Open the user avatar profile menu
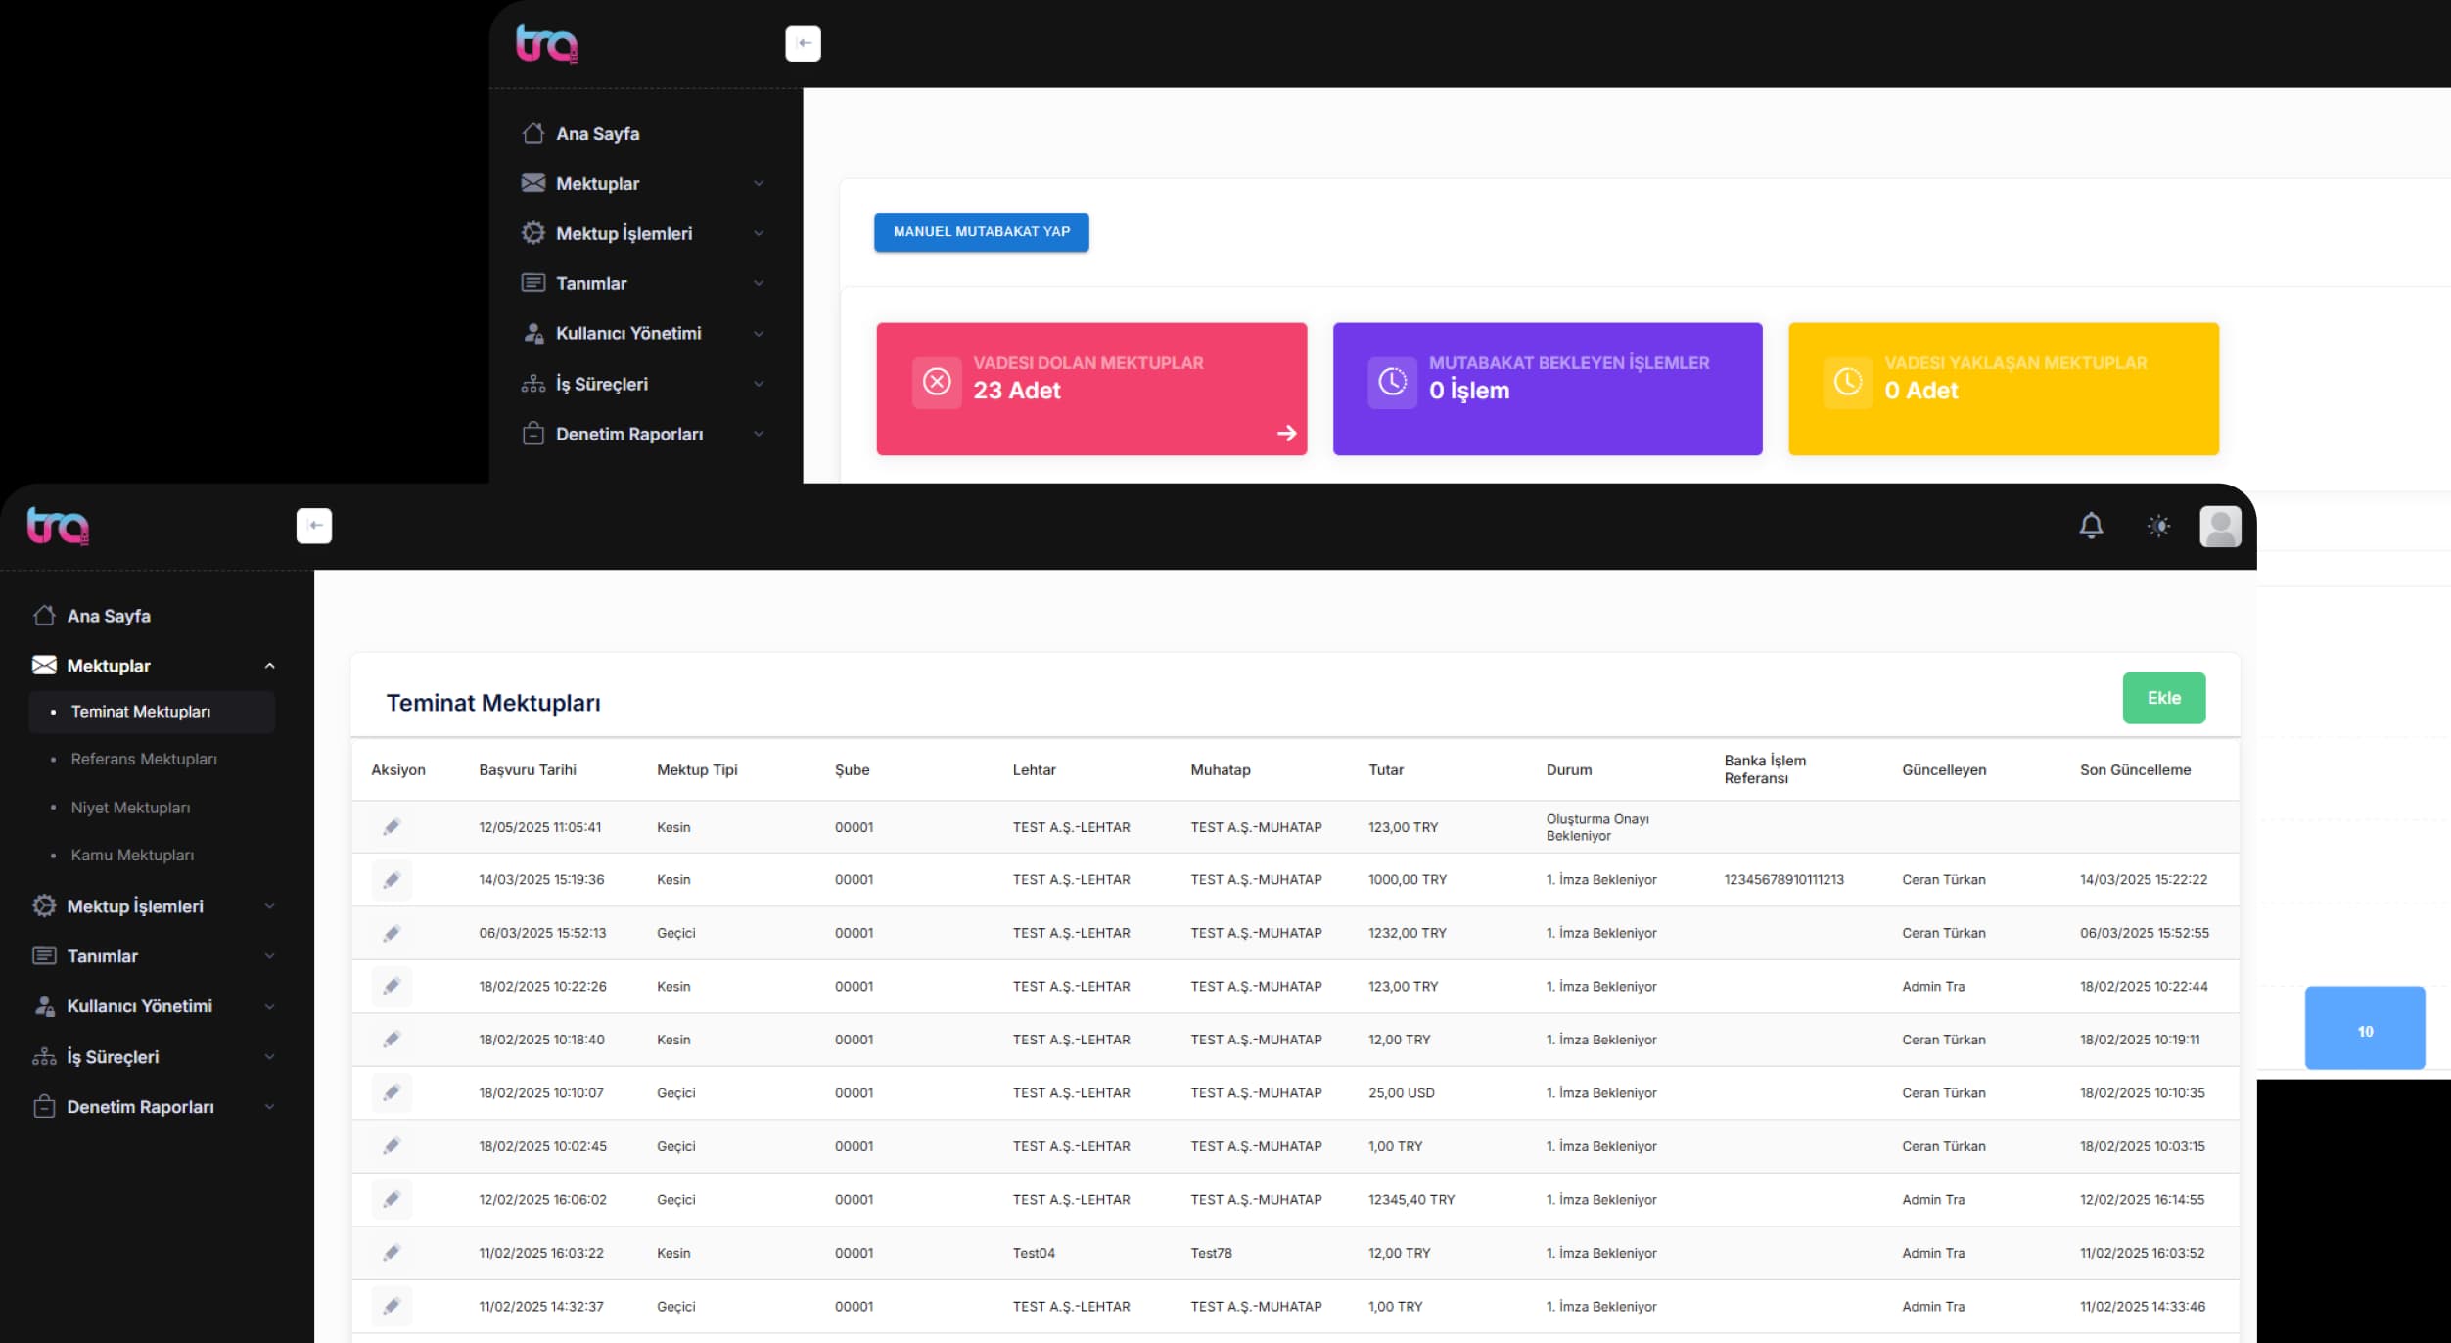The width and height of the screenshot is (2451, 1343). [2219, 526]
